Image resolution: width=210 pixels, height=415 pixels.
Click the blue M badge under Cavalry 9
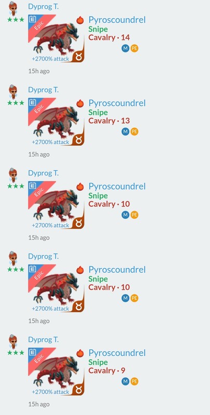click(125, 381)
